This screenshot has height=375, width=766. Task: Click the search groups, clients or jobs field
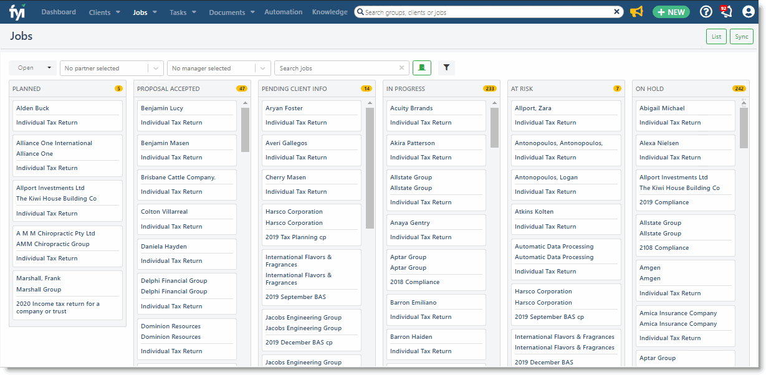coord(489,12)
